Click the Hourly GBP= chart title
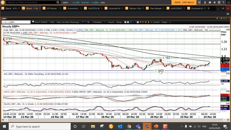This screenshot has height=130, width=231. coord(11,26)
